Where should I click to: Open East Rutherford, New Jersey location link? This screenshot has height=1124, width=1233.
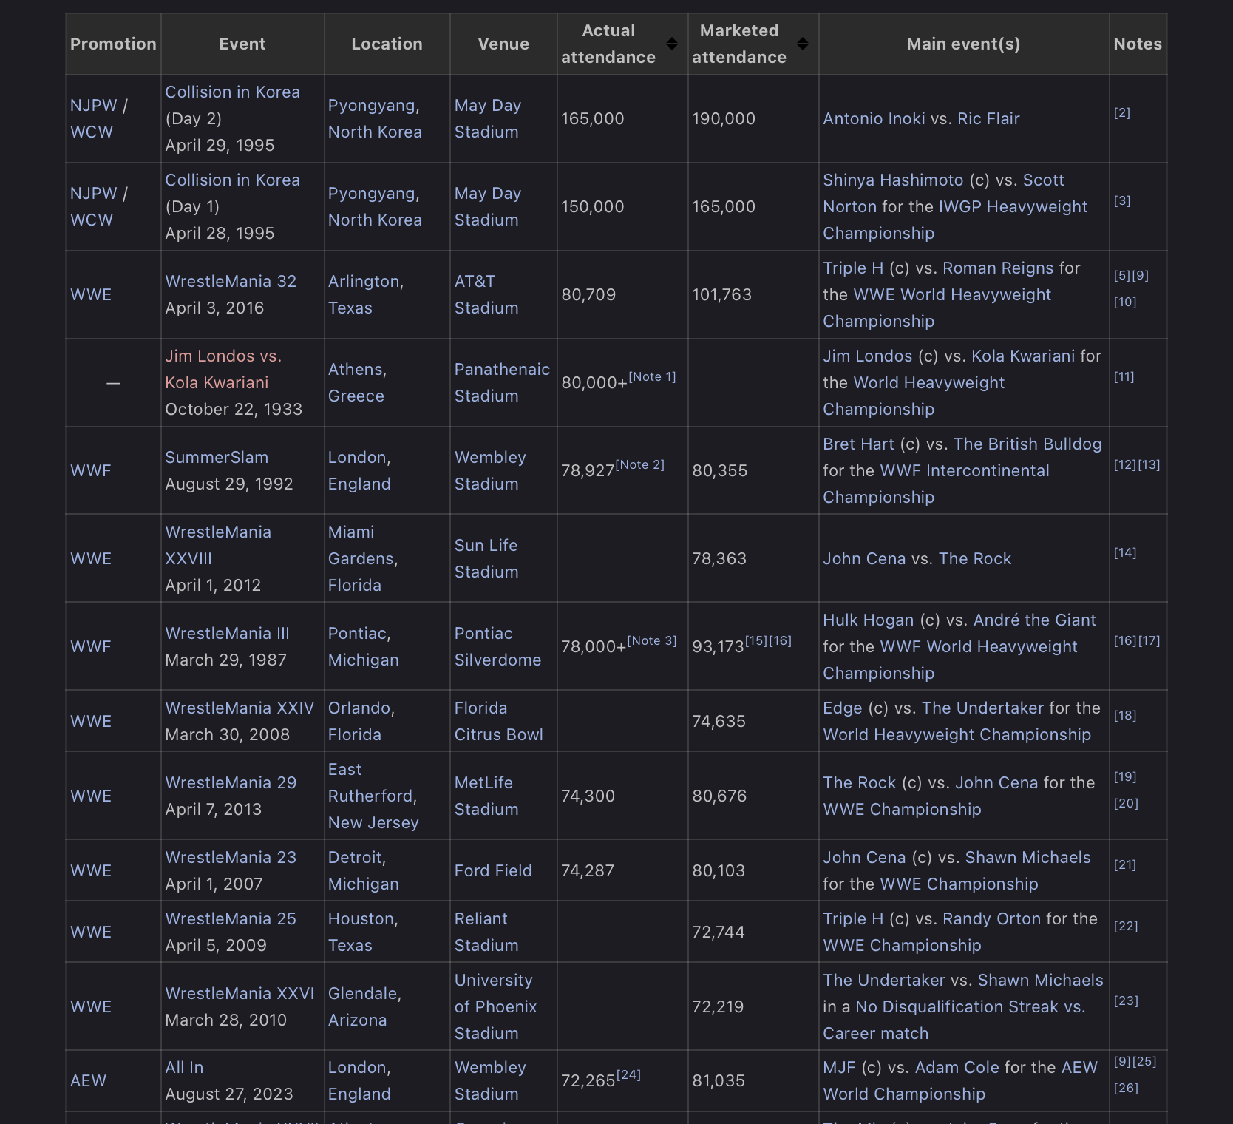[x=373, y=796]
